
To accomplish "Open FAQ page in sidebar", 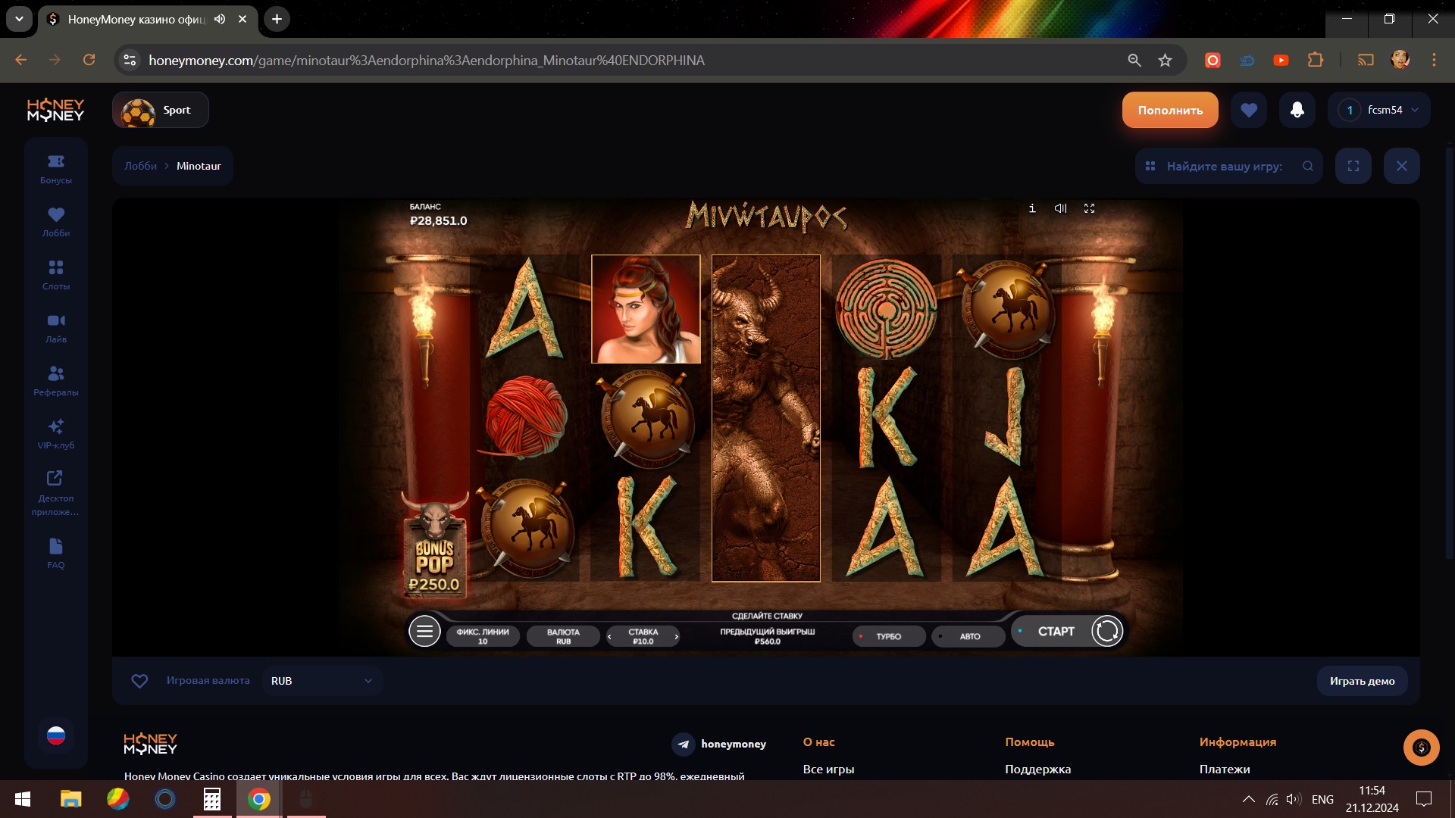I will coord(56,554).
